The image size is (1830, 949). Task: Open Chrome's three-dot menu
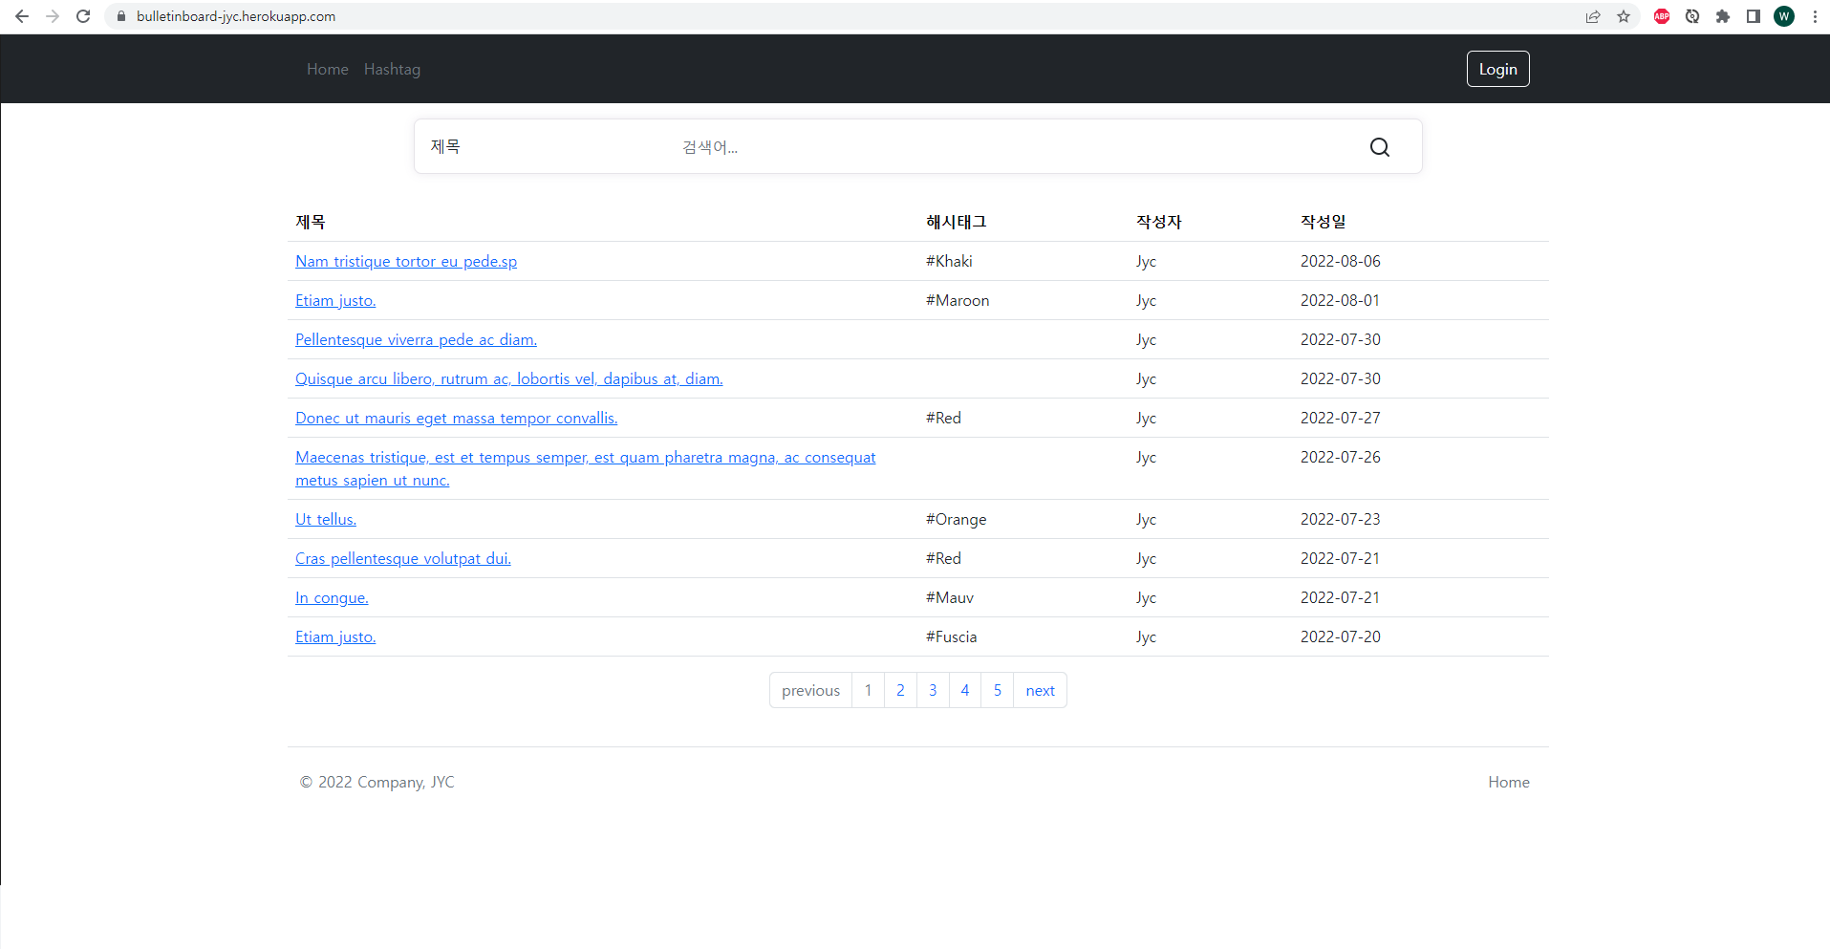(x=1815, y=16)
